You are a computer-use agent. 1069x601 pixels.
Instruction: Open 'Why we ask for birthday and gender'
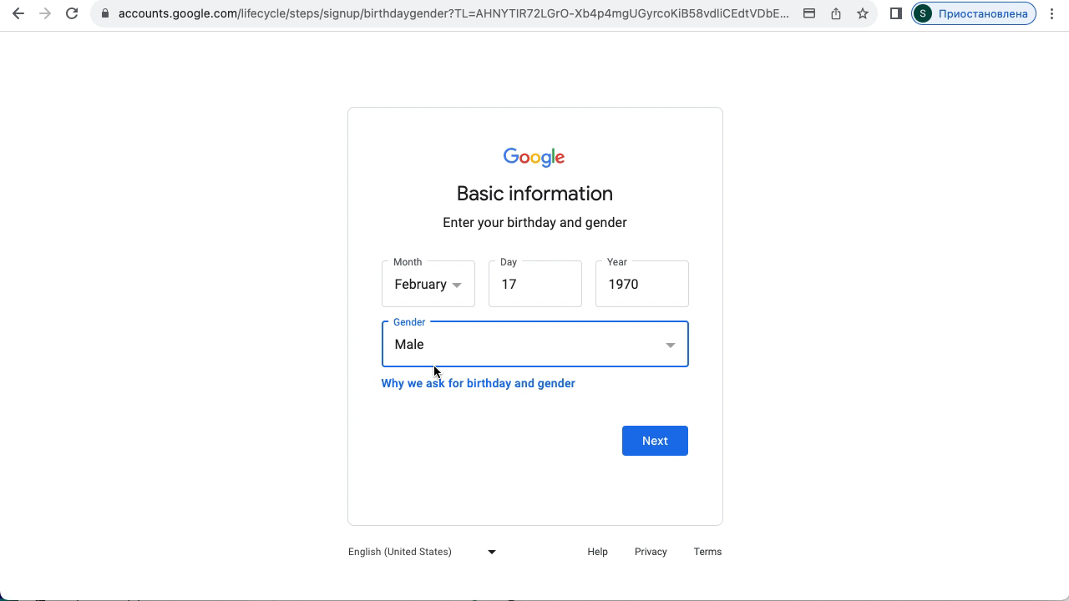(x=478, y=383)
